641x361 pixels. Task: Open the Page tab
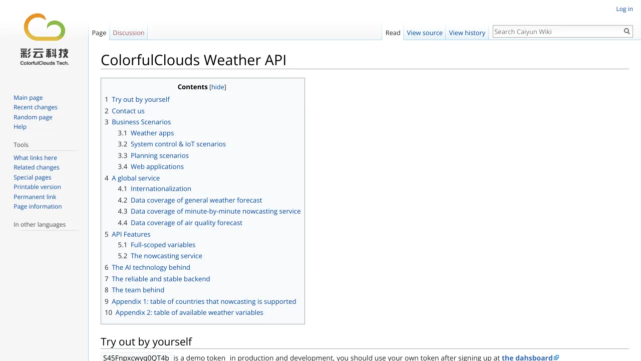[99, 33]
